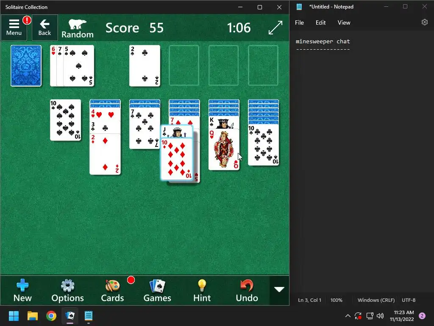Open Notepad File menu
The image size is (434, 326).
[x=299, y=22]
